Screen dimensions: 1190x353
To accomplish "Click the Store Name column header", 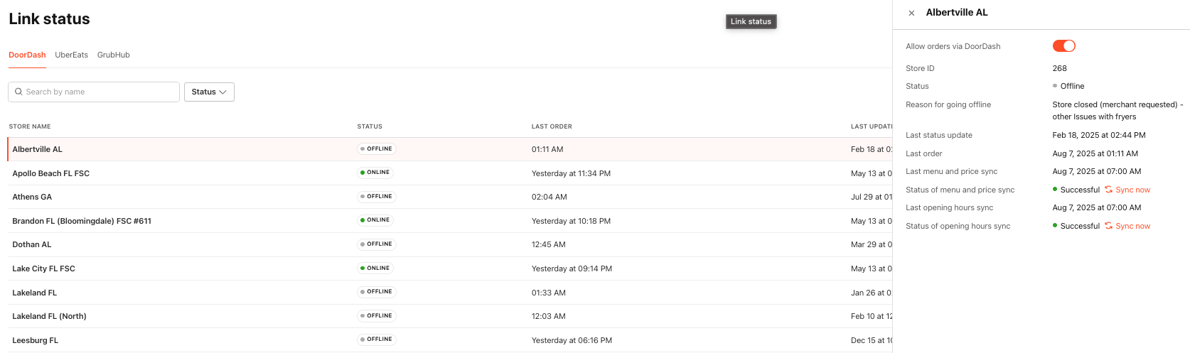I will coord(30,126).
